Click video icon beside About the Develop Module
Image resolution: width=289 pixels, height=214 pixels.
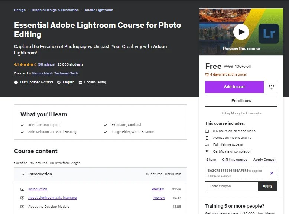tap(22, 207)
